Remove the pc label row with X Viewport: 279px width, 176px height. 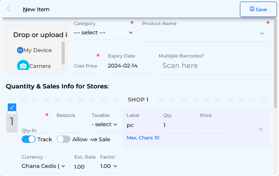261,129
